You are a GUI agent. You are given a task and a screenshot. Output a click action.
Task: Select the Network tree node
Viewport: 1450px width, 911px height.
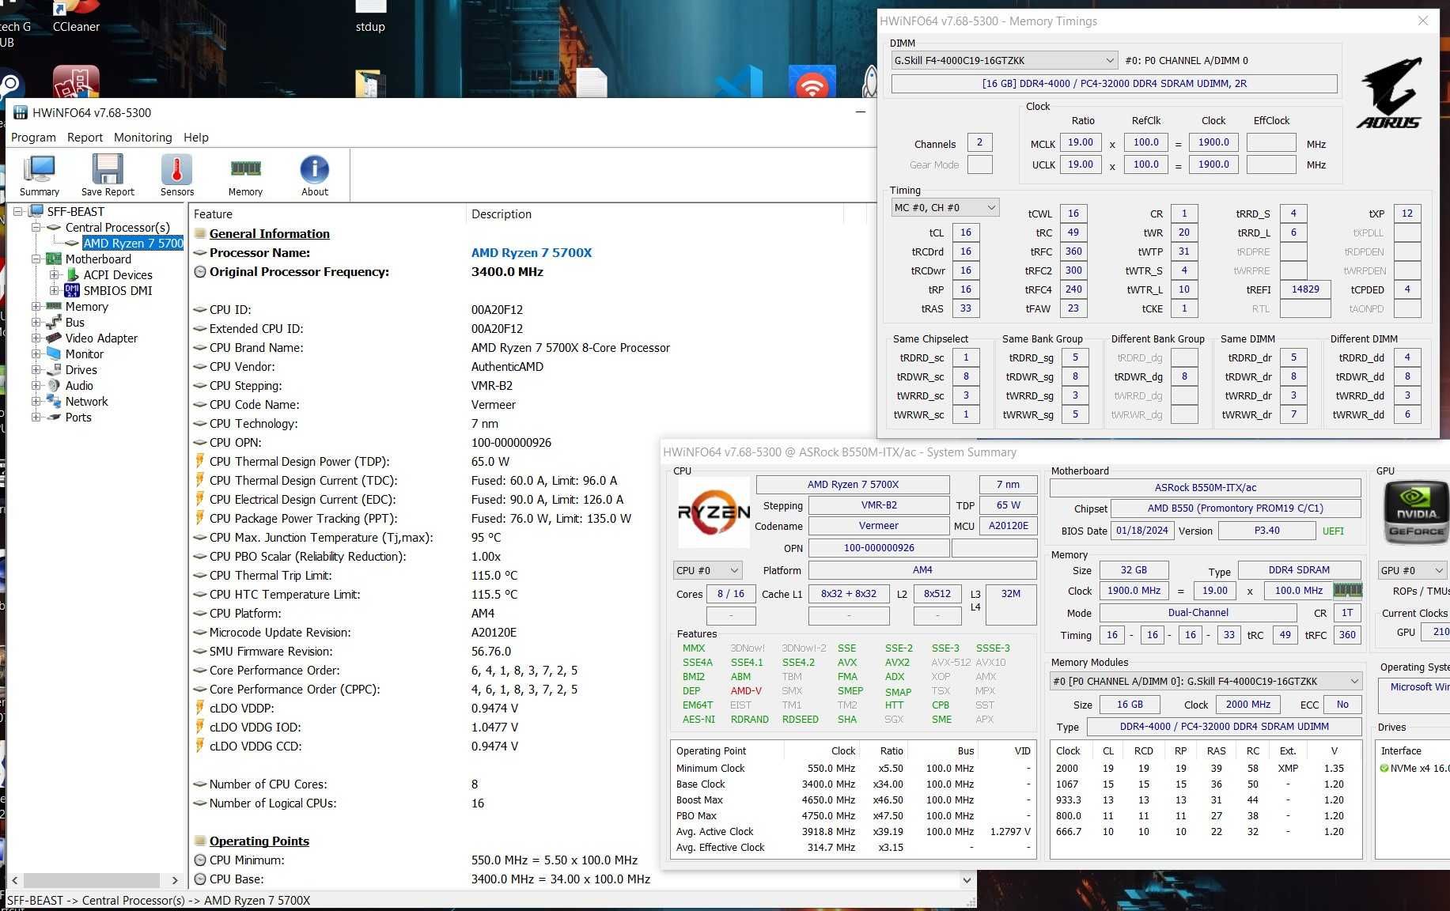click(x=86, y=401)
